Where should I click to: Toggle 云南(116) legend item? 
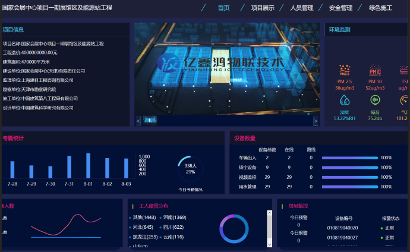pyautogui.click(x=172, y=237)
